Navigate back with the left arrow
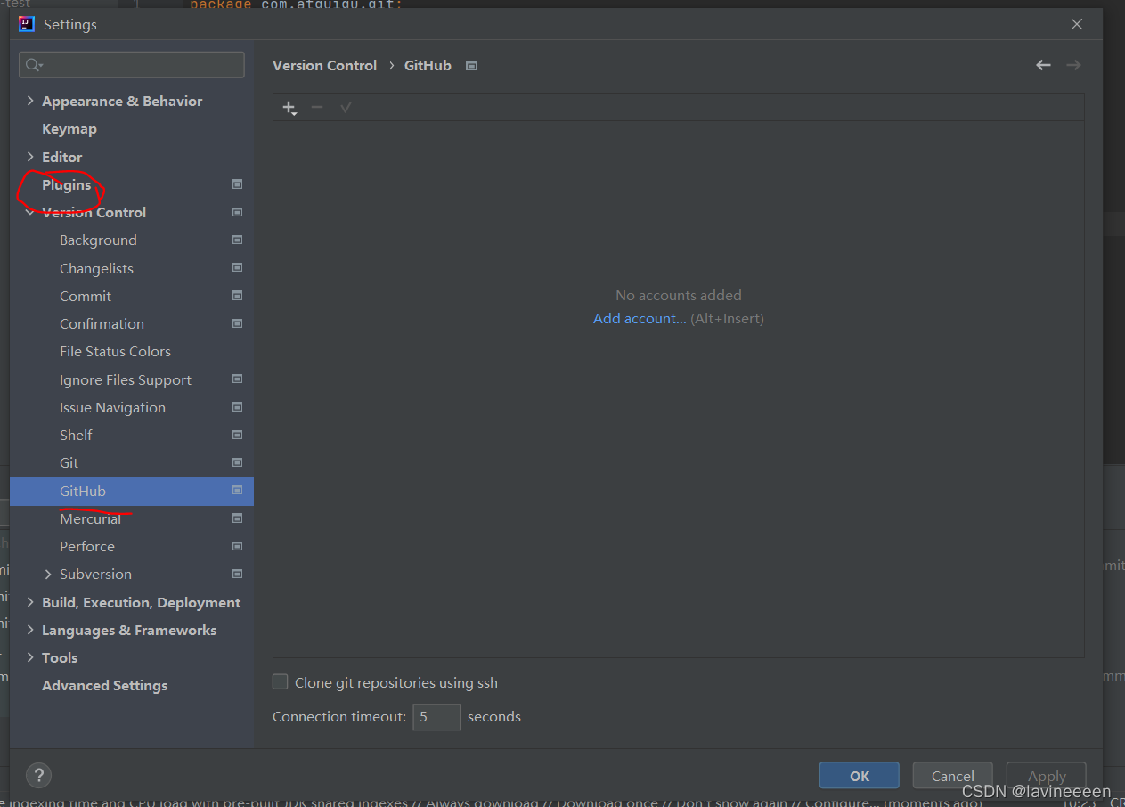 click(x=1043, y=65)
